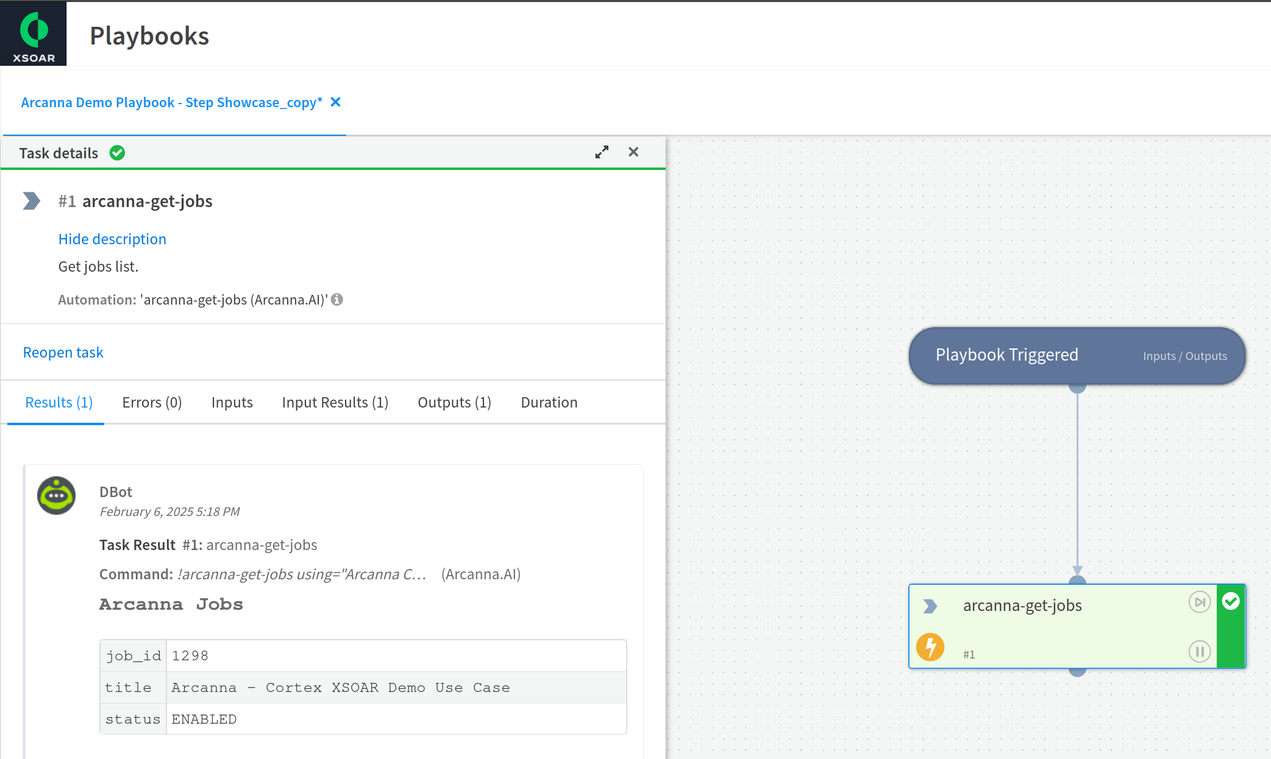The height and width of the screenshot is (759, 1271).
Task: Click the timestamp February 6, 2025 5:18 PM
Action: point(169,512)
